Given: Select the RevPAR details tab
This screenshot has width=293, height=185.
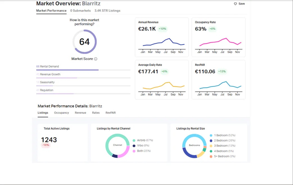Looking at the screenshot, I should [111, 113].
